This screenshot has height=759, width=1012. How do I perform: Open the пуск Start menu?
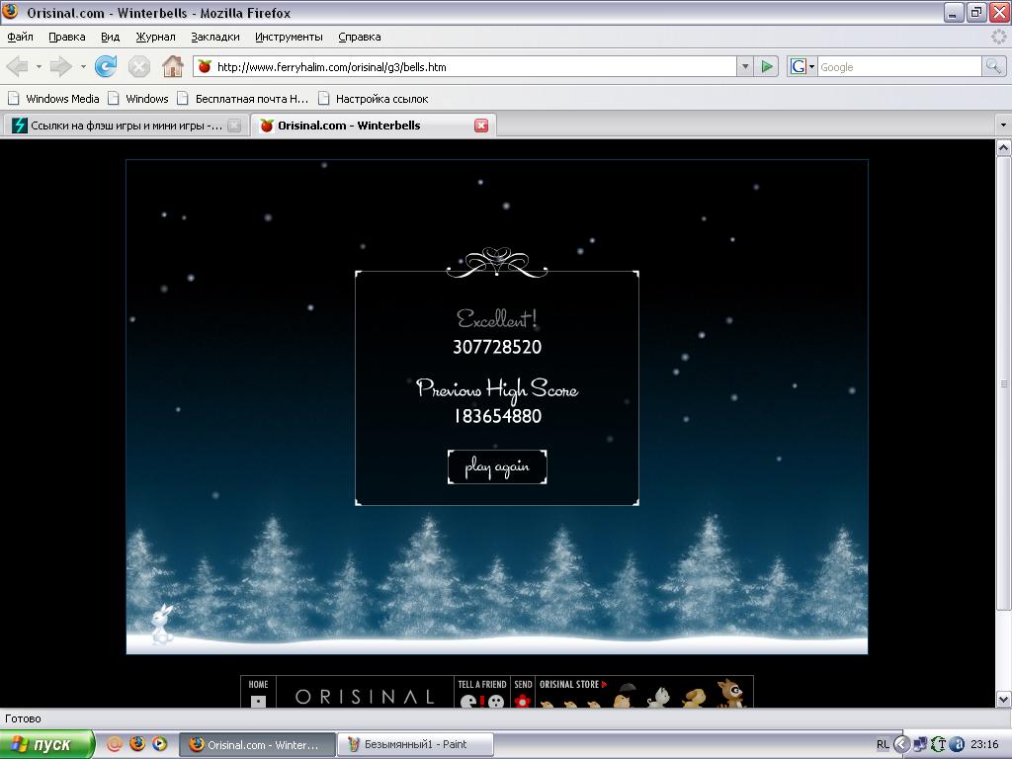tap(46, 744)
